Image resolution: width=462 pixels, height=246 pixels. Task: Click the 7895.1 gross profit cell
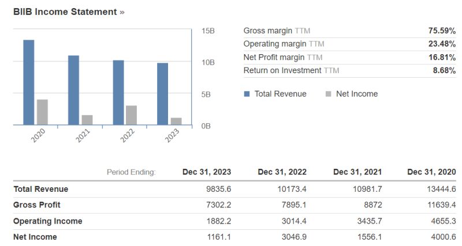294,205
